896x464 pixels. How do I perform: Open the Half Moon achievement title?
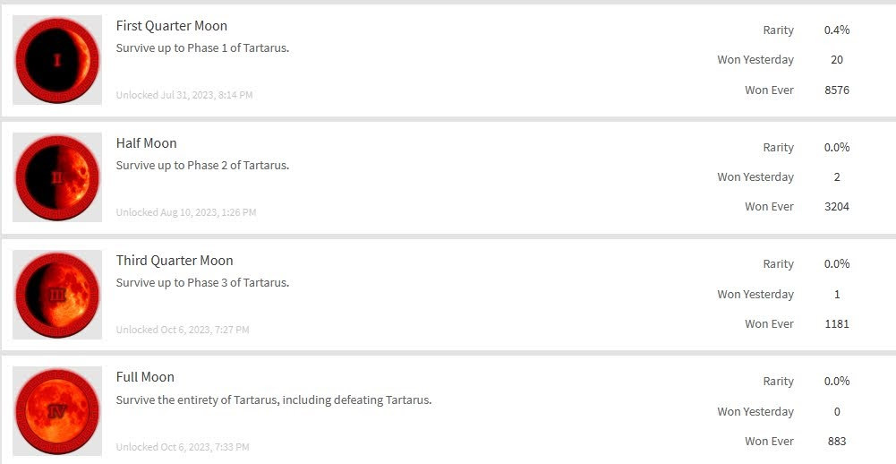146,143
